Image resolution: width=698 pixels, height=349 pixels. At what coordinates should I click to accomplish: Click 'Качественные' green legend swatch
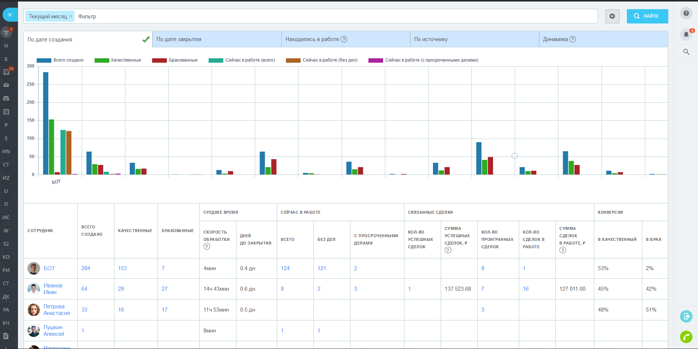pyautogui.click(x=102, y=60)
